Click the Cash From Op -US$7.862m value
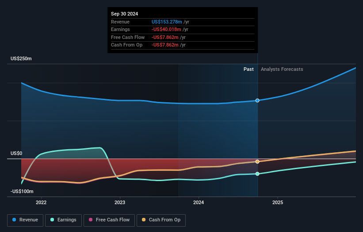The image size is (363, 232). [x=165, y=45]
